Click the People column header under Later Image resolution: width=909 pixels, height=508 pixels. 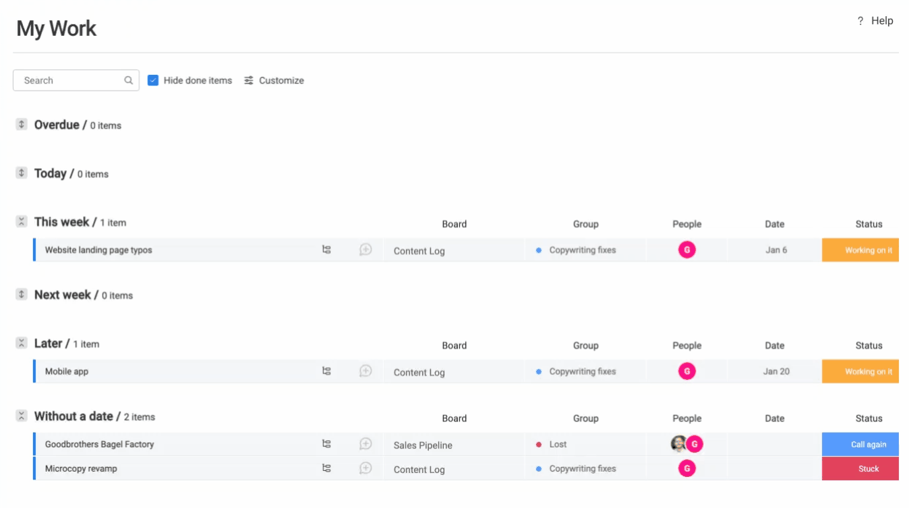[686, 345]
